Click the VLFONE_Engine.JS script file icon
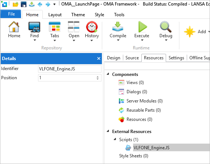 [128, 148]
